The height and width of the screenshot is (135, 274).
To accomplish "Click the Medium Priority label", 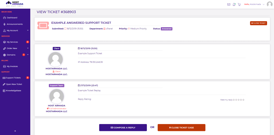I will click(139, 29).
